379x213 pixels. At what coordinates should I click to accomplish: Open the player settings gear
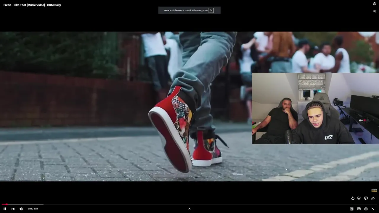click(x=366, y=209)
